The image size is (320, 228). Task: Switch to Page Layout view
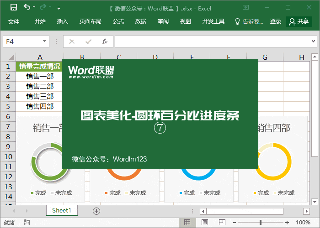203,222
